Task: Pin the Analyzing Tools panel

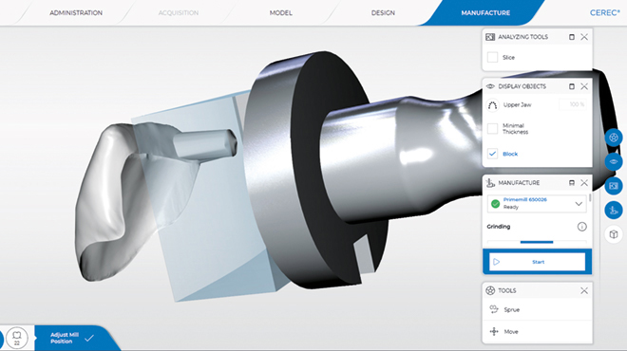Action: (571, 37)
